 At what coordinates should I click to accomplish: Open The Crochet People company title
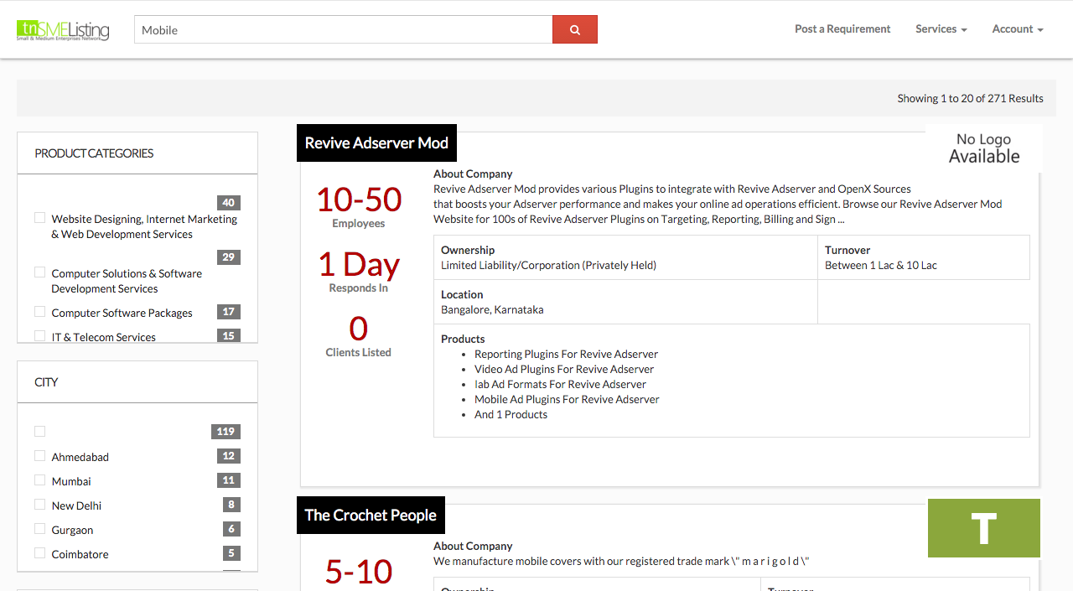(371, 515)
